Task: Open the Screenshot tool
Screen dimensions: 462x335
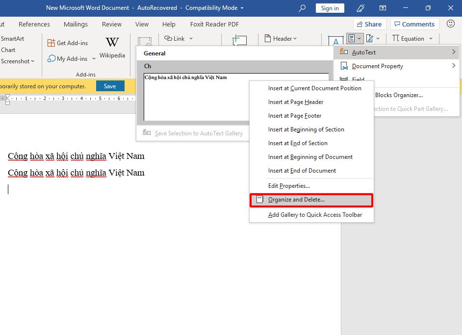Action: pos(16,61)
